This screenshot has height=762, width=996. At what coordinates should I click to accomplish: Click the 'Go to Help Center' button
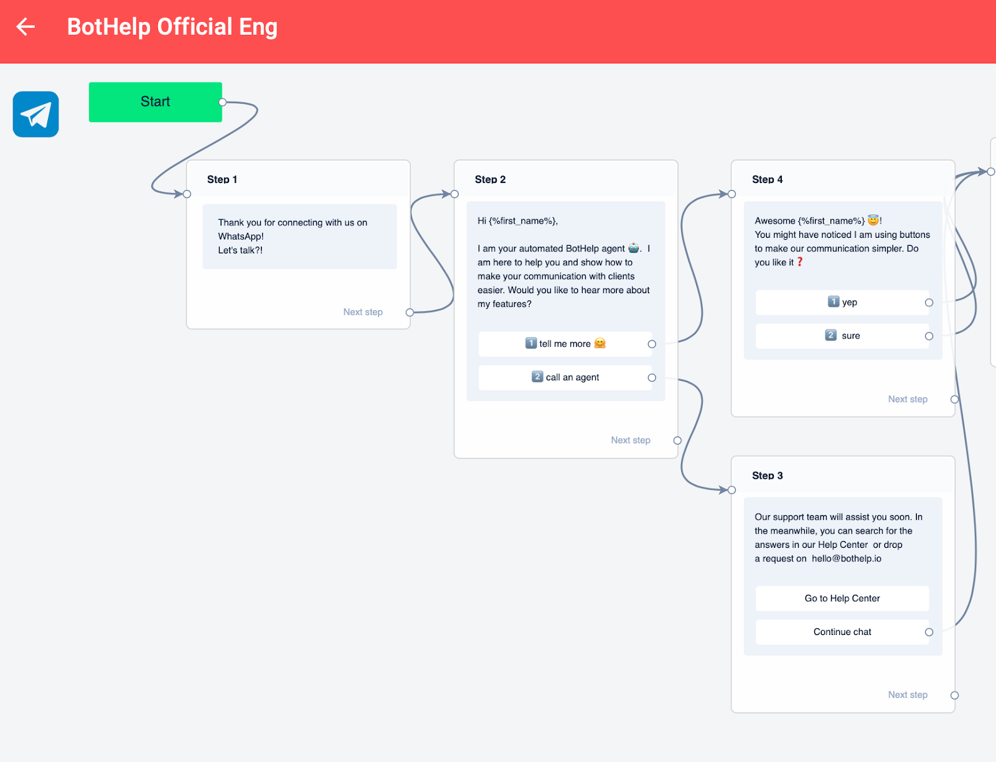[x=842, y=598]
